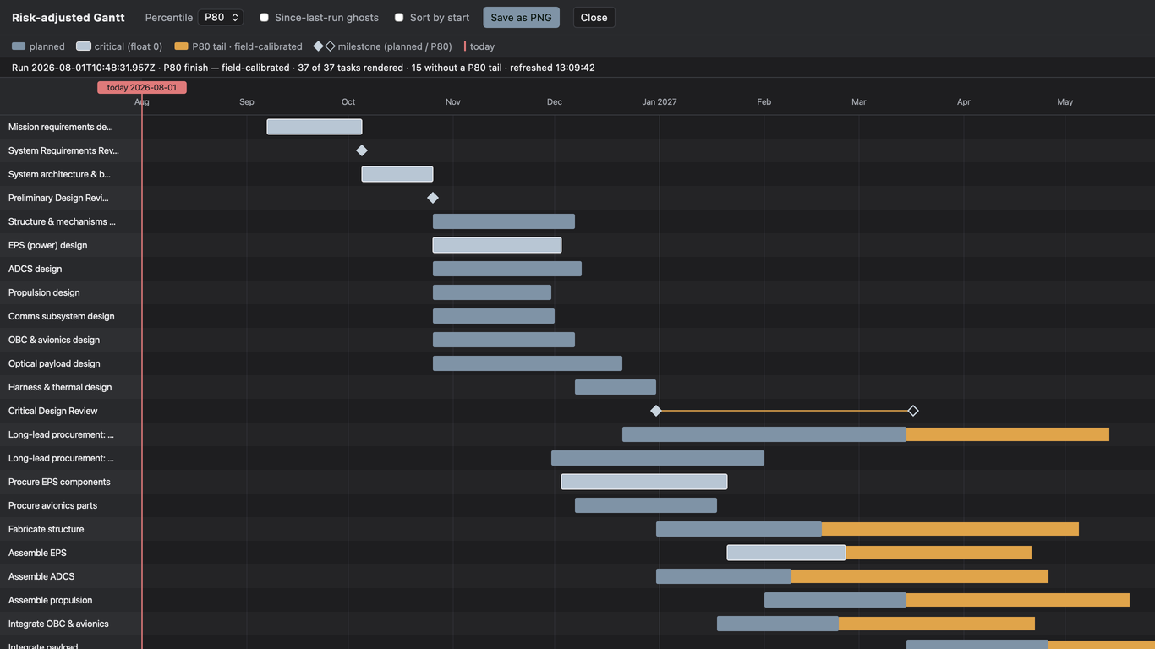Click the P80 tail legend swatch
This screenshot has height=649, width=1155.
(181, 46)
